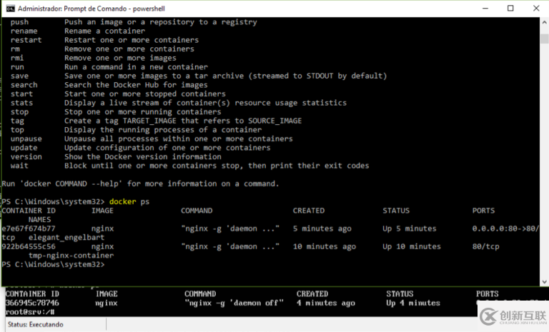This screenshot has height=332, width=549.
Task: Click the command prompt icon in title bar
Action: [10, 9]
